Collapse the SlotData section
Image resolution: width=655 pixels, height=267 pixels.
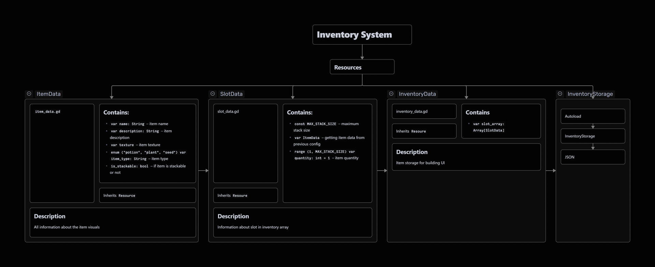pyautogui.click(x=213, y=94)
